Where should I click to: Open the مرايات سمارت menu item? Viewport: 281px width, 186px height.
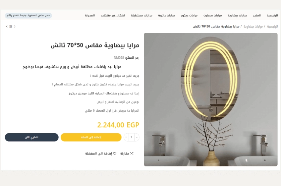(x=213, y=16)
